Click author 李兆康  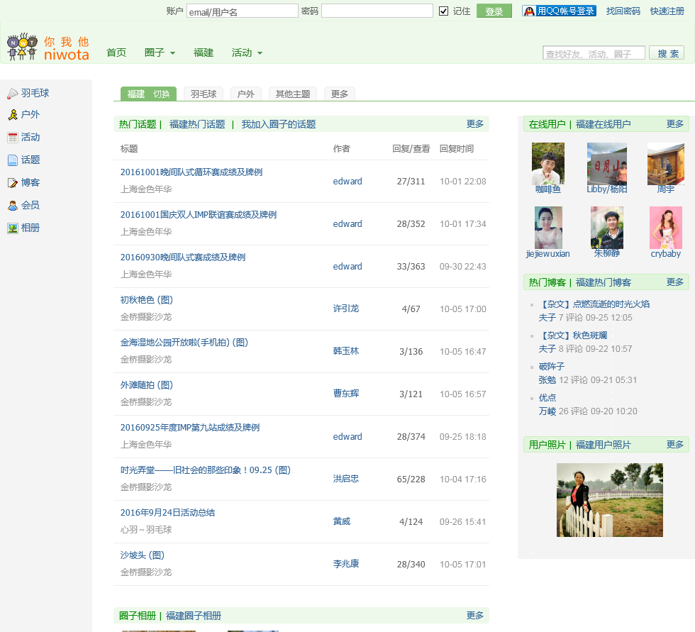[346, 564]
